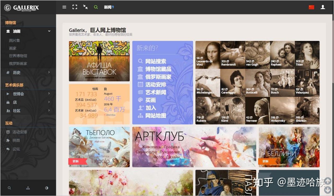Open the Titian artist thumbnail
Viewport: 334px width, 196px height.
click(x=307, y=55)
